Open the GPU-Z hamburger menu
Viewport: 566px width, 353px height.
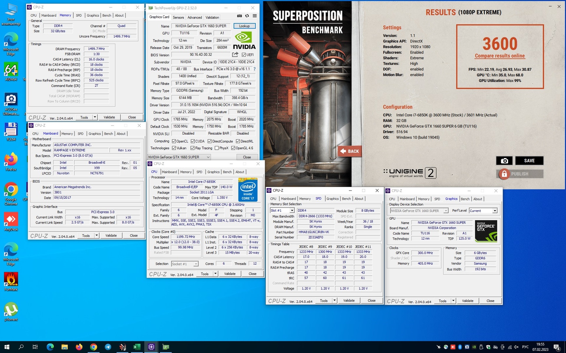(x=255, y=16)
